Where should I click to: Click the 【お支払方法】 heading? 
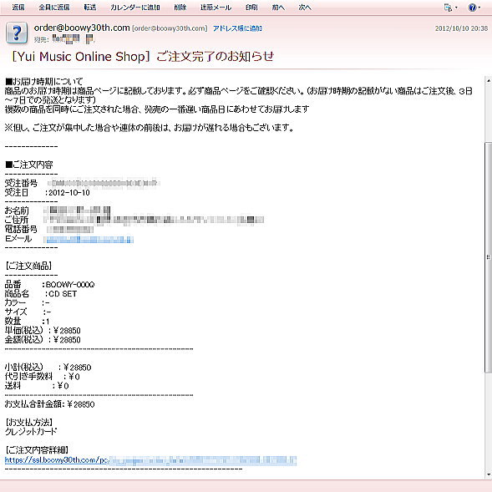(29, 423)
